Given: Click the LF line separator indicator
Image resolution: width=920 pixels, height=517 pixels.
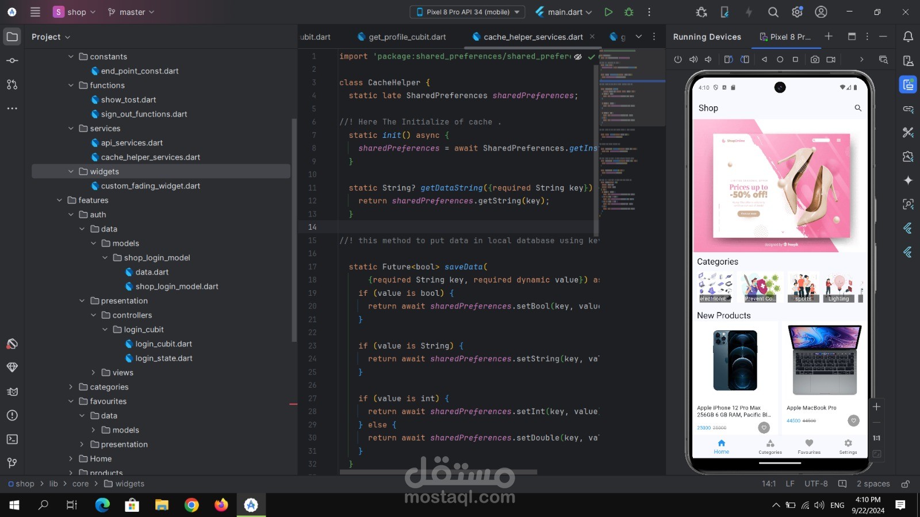Looking at the screenshot, I should (790, 484).
